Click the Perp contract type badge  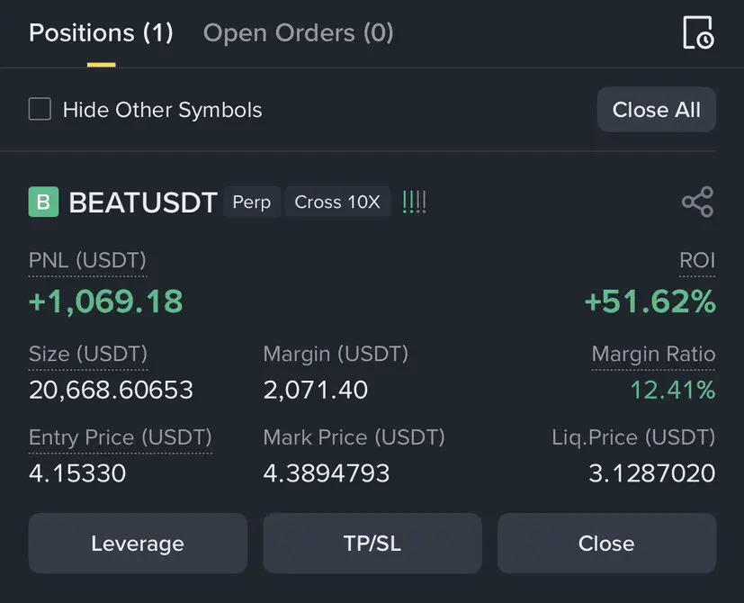coord(251,202)
